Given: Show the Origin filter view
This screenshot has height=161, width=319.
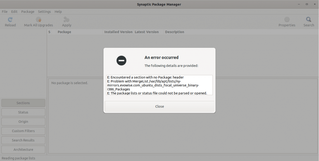Looking at the screenshot, I should click(x=23, y=122).
